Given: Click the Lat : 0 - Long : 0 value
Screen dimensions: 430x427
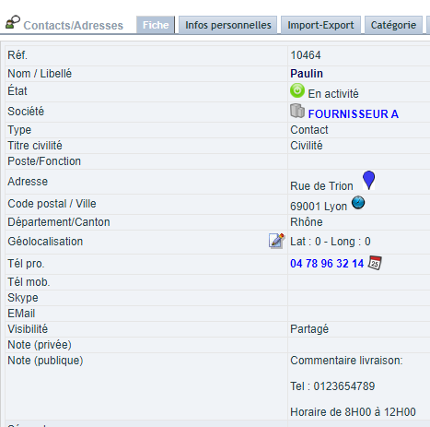Looking at the screenshot, I should point(331,242).
